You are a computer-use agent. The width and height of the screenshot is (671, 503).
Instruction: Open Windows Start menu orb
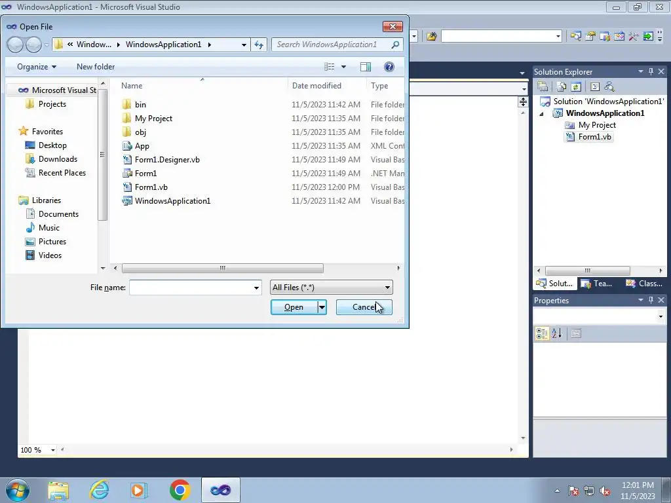[18, 490]
